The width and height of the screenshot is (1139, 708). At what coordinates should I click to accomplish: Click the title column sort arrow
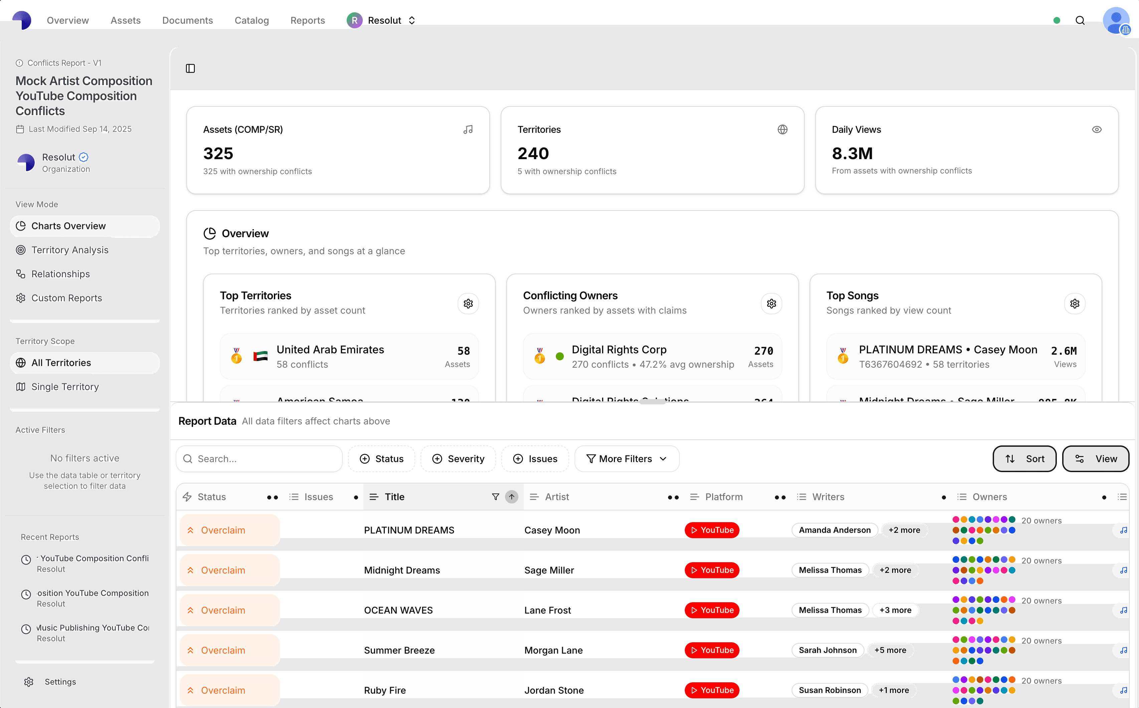pyautogui.click(x=511, y=497)
